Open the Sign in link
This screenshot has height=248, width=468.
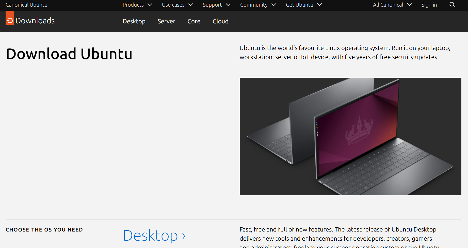point(429,5)
